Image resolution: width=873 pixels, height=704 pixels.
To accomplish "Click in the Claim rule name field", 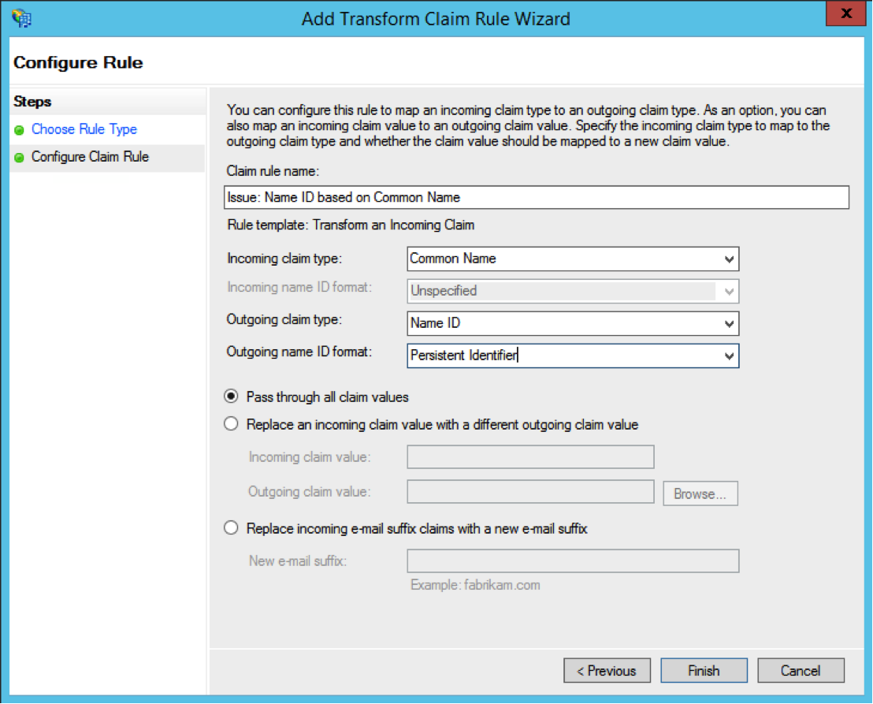I will click(x=537, y=197).
